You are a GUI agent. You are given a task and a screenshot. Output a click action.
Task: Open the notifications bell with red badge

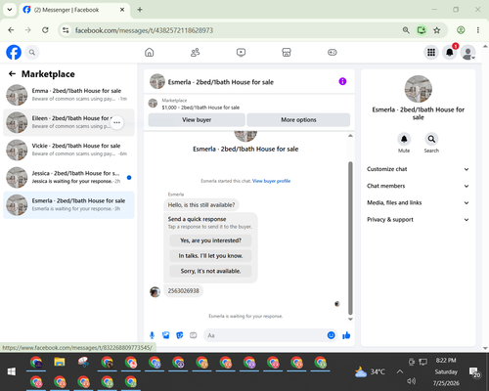(450, 52)
